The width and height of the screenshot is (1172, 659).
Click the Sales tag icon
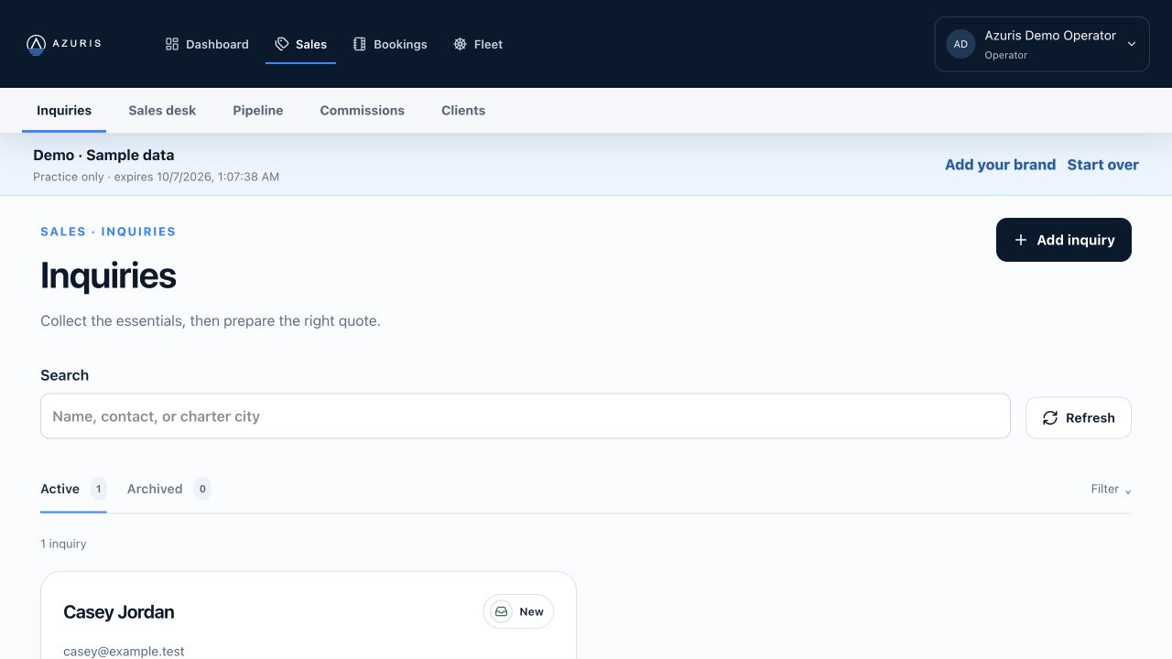point(282,44)
